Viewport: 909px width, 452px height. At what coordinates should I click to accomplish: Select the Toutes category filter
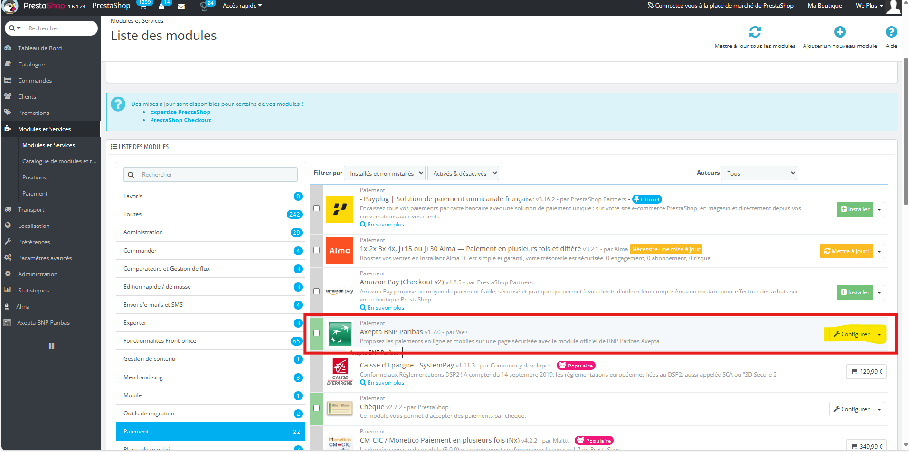point(210,214)
